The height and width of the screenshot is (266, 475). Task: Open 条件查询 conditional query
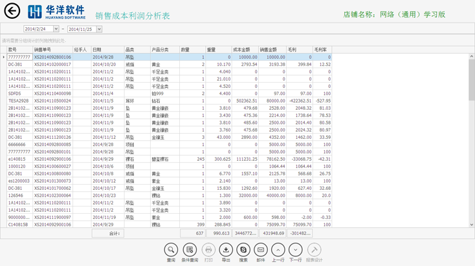tap(190, 250)
